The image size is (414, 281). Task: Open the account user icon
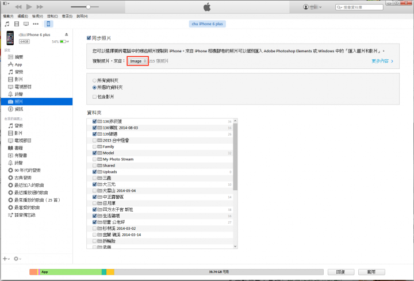click(306, 7)
